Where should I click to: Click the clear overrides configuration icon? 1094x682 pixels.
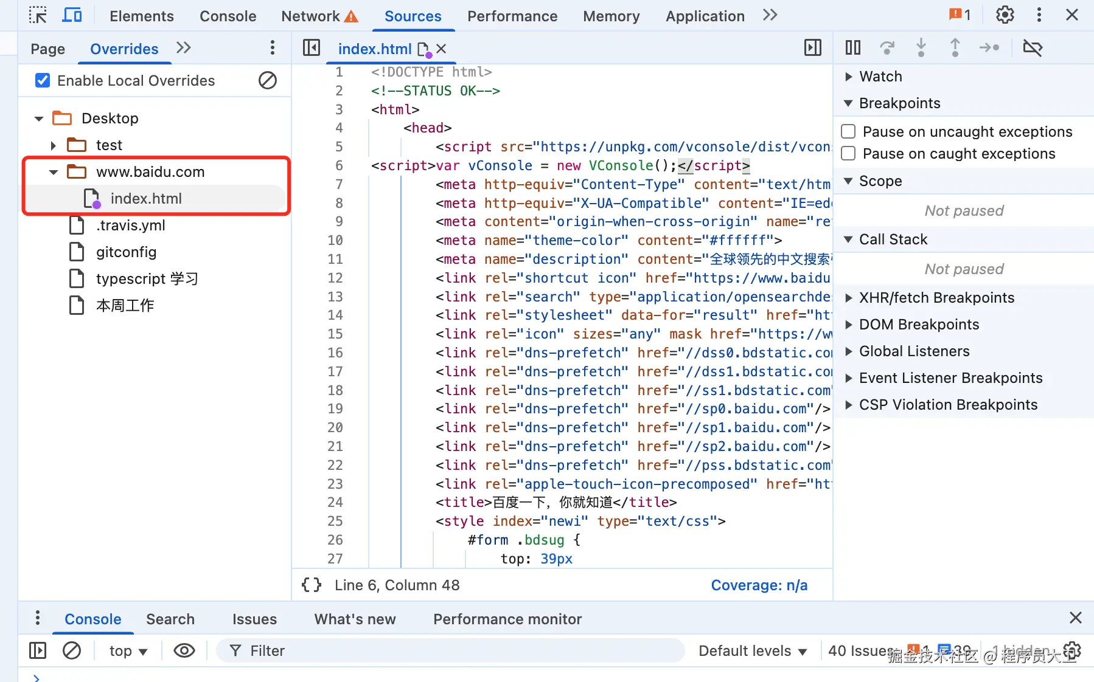268,80
